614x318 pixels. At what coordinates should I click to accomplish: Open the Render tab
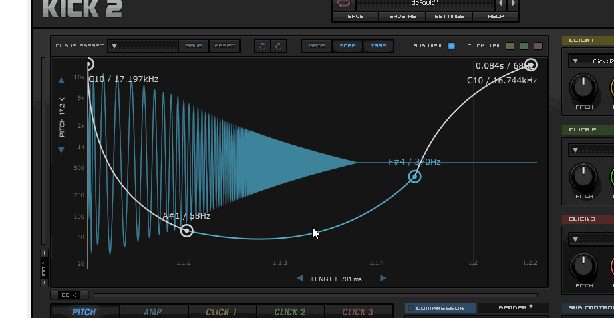(x=513, y=308)
